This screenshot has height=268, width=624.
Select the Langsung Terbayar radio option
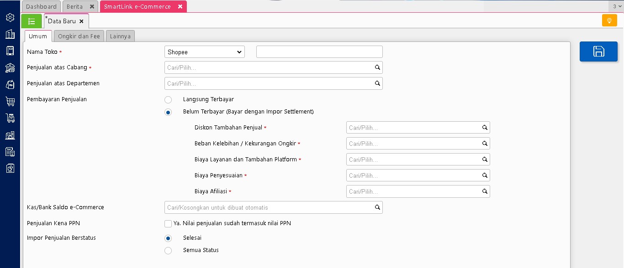168,100
